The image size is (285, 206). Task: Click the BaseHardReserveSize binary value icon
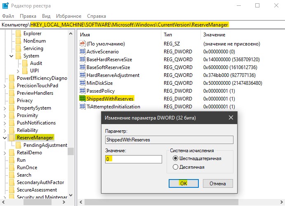click(82, 59)
